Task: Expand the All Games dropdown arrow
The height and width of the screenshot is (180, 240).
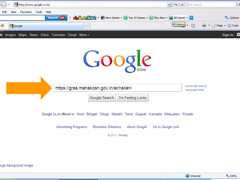Action: click(187, 18)
